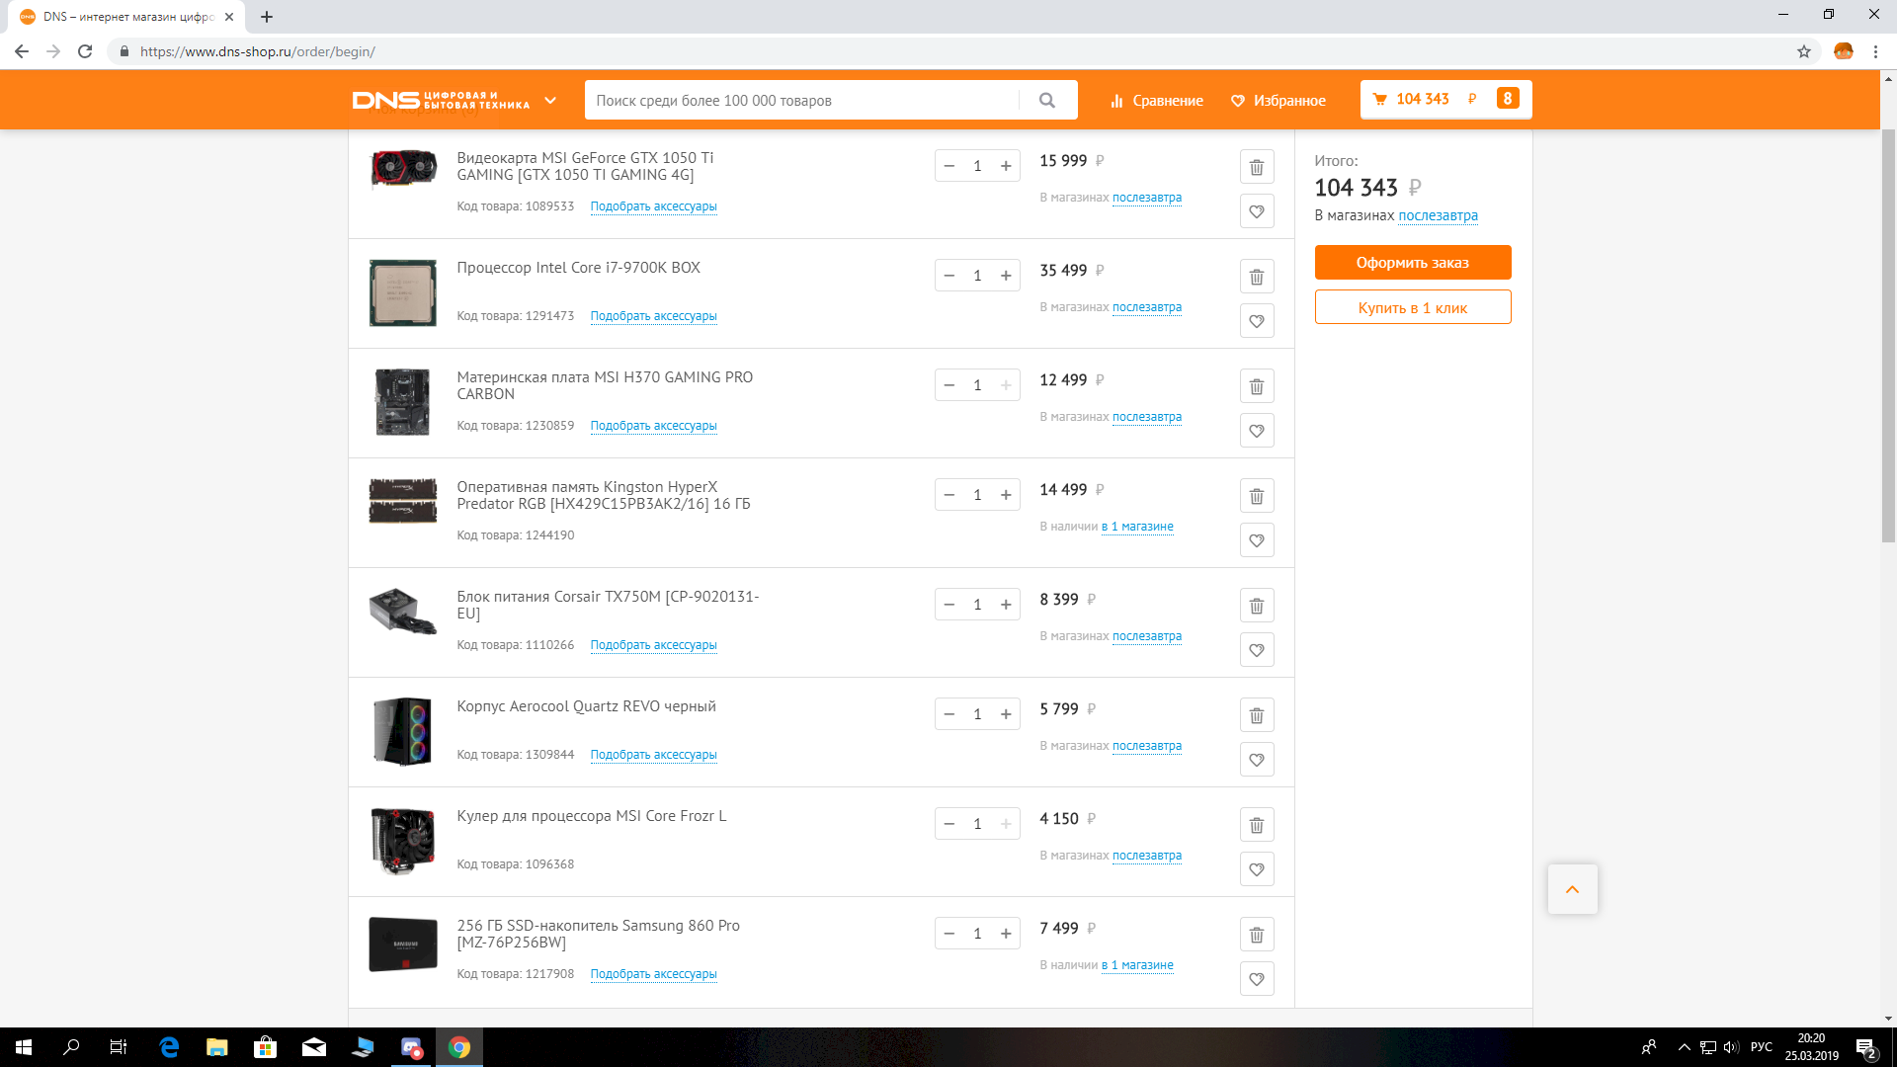The width and height of the screenshot is (1897, 1067).
Task: Open the cart showing 104 343 ₽
Action: [x=1445, y=99]
